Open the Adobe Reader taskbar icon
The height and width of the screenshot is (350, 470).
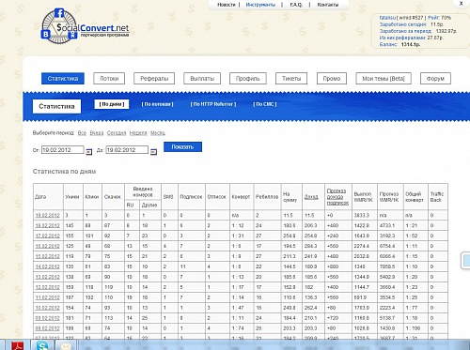pos(18,345)
